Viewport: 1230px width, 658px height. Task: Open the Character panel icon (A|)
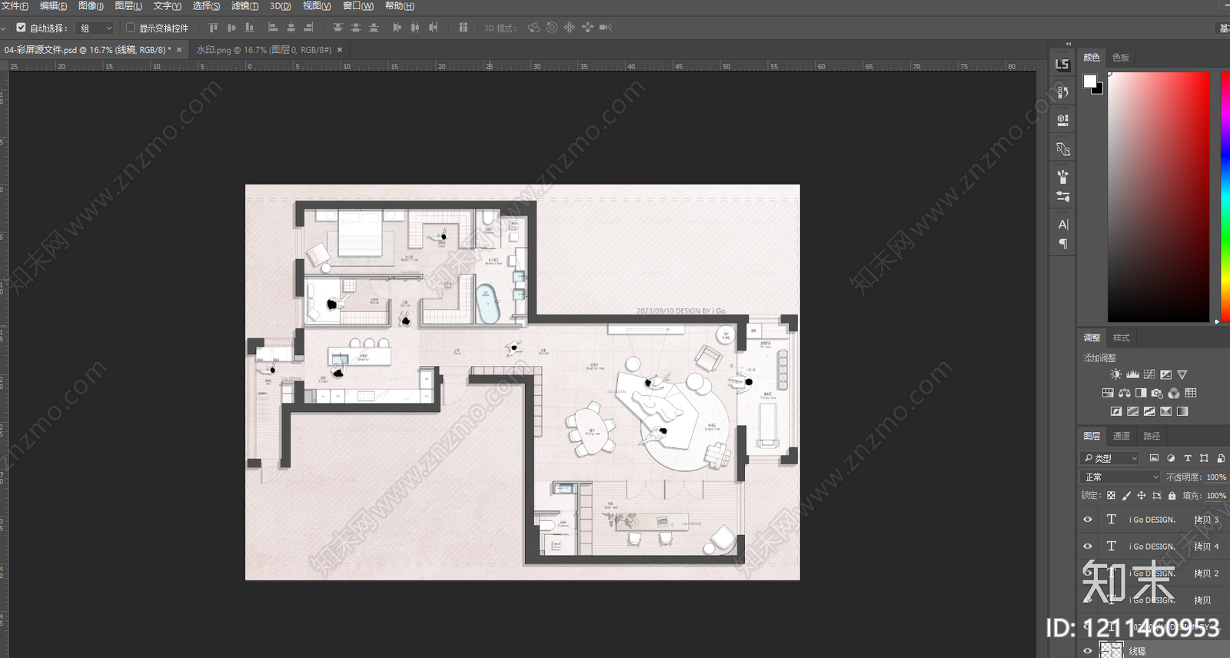click(x=1062, y=224)
